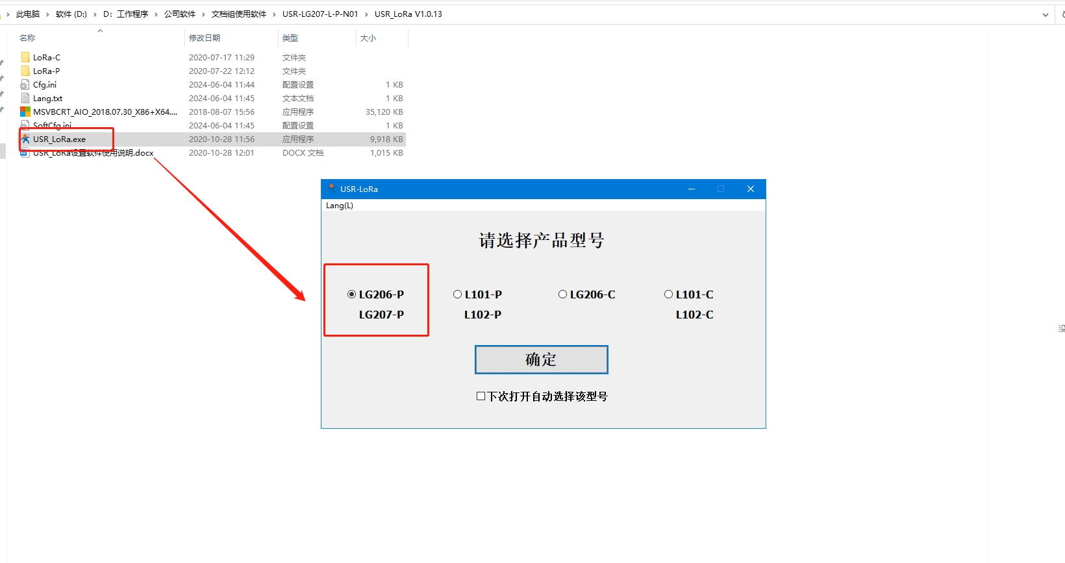Click the 9,918 KB size cell
This screenshot has width=1065, height=563.
(386, 139)
